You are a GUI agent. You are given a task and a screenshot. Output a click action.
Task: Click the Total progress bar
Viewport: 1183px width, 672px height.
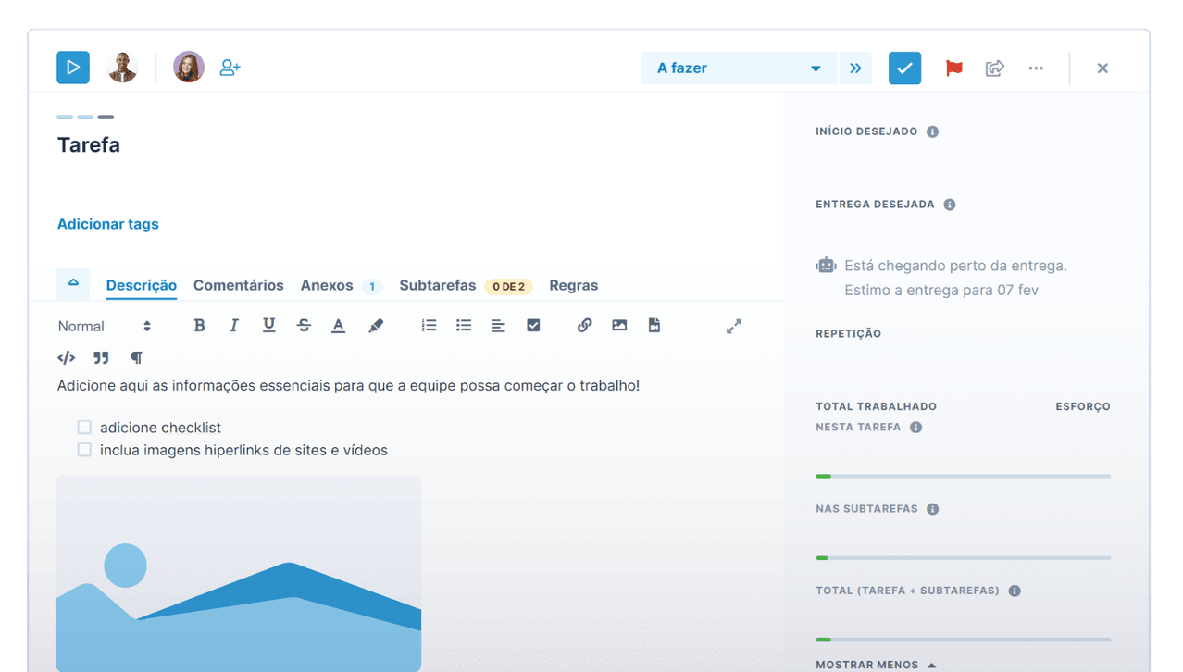click(963, 640)
